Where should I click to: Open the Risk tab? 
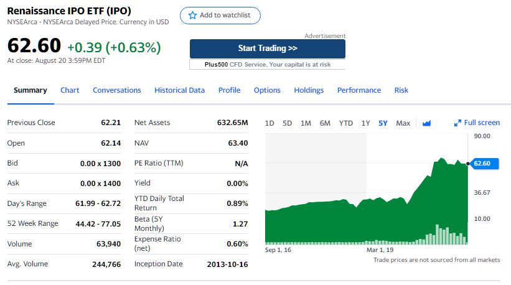[401, 90]
